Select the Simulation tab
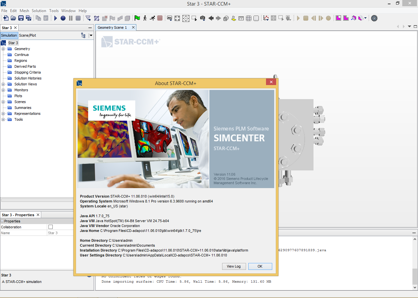Screen dimensions: 418x298 coord(9,35)
